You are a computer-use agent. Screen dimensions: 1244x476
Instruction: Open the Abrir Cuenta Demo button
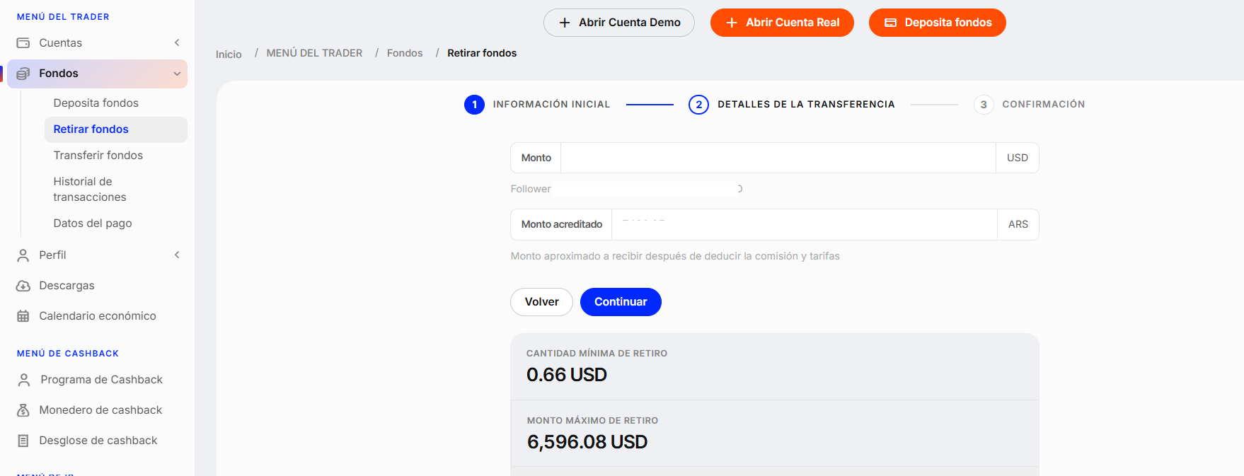619,23
